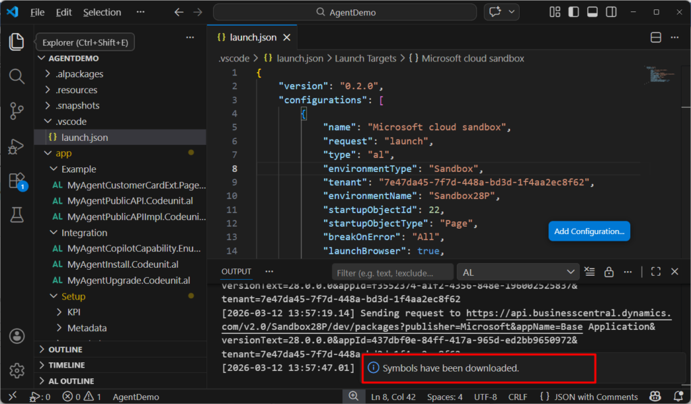Expand the .alpackages folder

[79, 74]
